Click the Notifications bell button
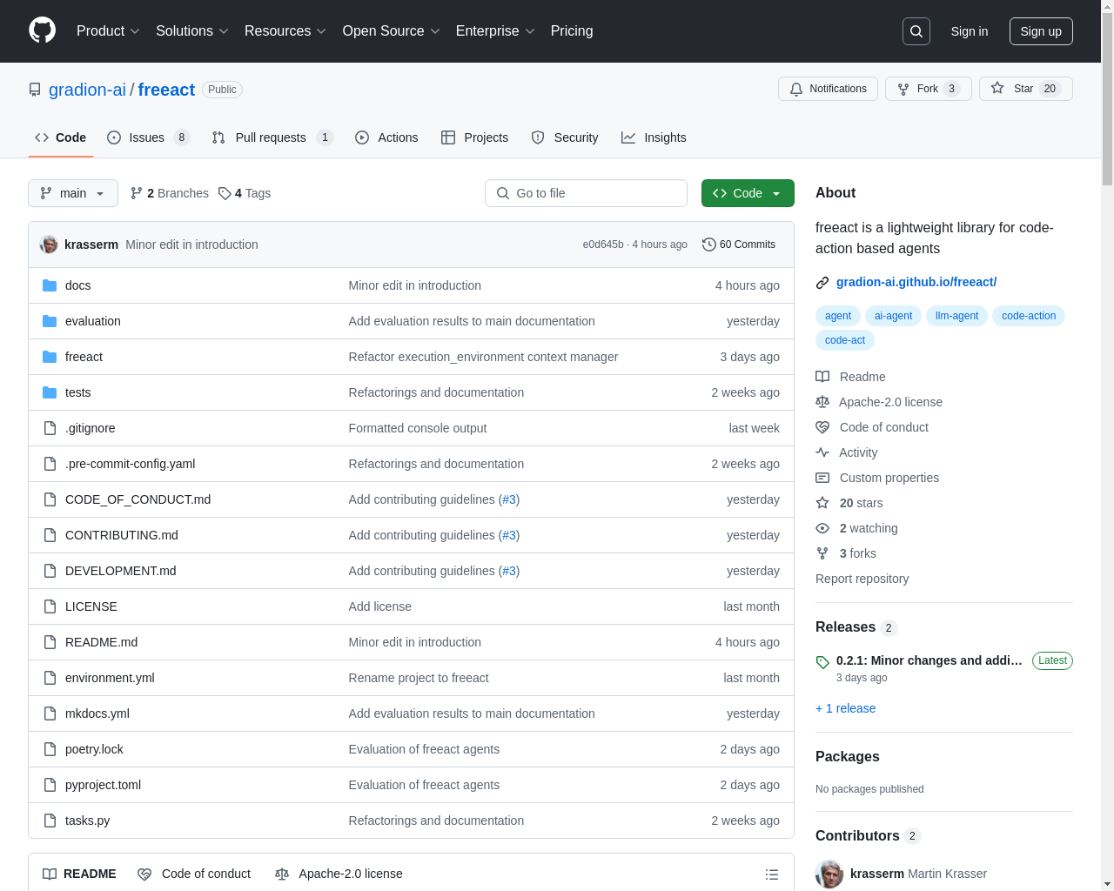Image resolution: width=1114 pixels, height=891 pixels. click(x=828, y=89)
